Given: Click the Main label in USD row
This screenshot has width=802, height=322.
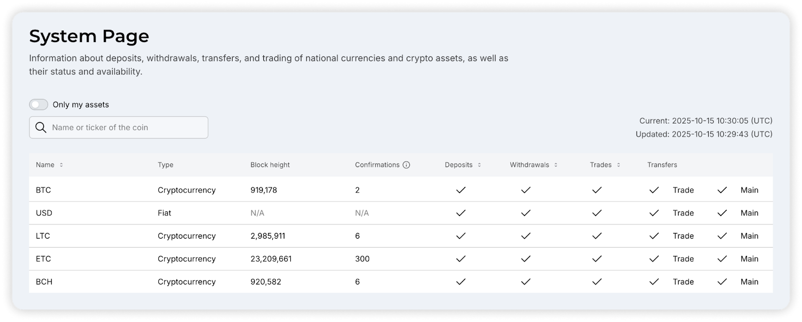Looking at the screenshot, I should [x=749, y=213].
